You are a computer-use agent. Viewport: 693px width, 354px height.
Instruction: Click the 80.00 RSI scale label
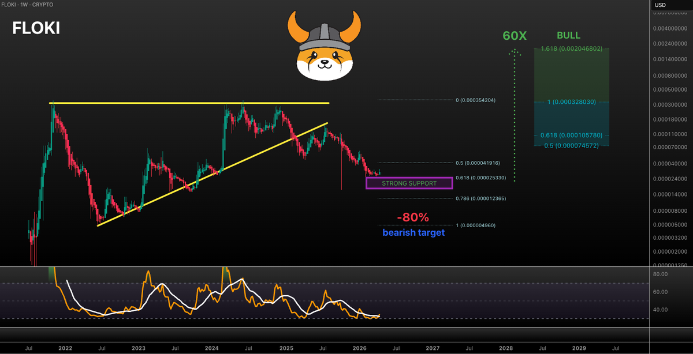(660, 274)
